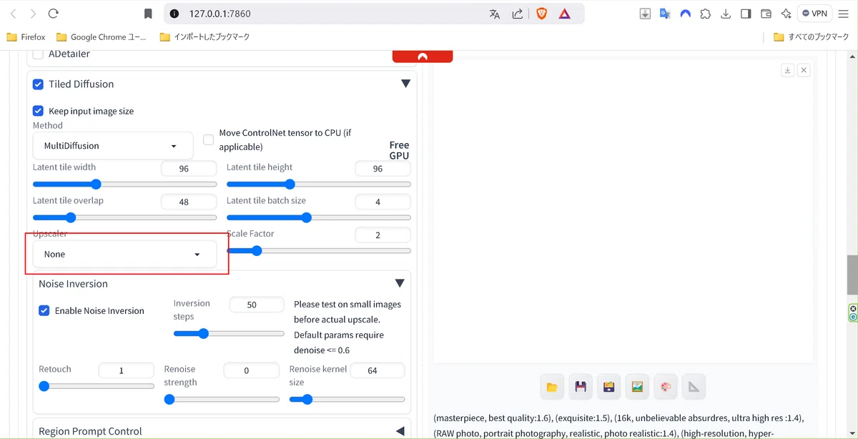
Task: Open the Google Translate extension
Action: click(x=665, y=14)
